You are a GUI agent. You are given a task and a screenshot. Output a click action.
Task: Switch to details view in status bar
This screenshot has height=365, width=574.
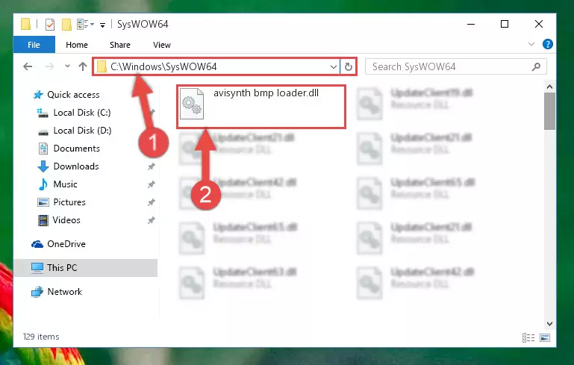[x=528, y=337]
